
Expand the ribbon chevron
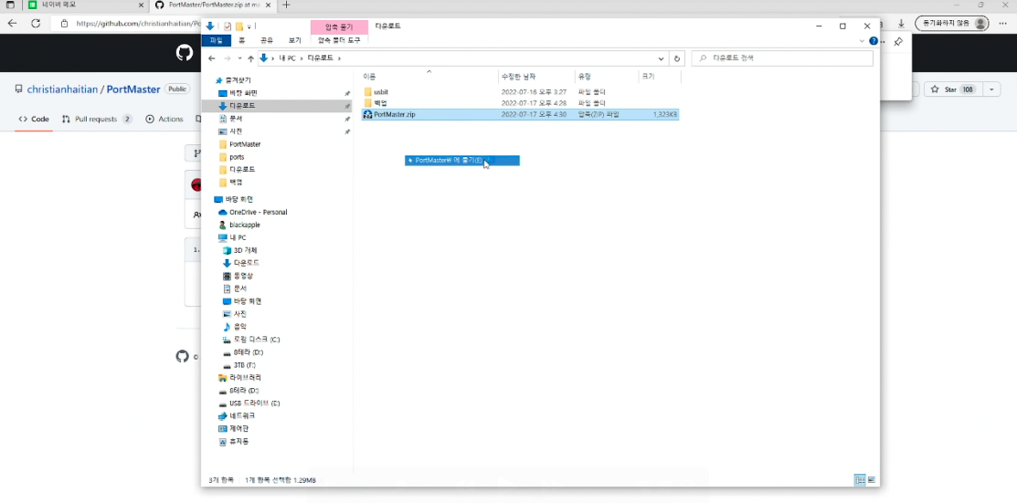(862, 41)
